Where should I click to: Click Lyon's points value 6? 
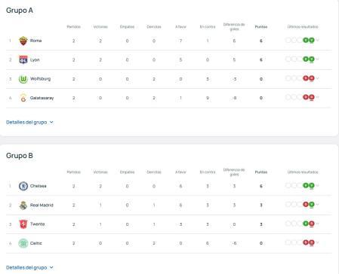(261, 59)
